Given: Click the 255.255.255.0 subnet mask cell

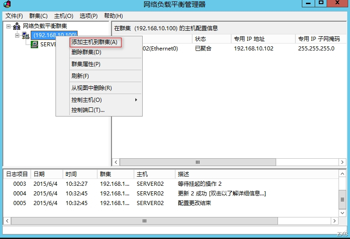Looking at the screenshot, I should click(x=316, y=49).
